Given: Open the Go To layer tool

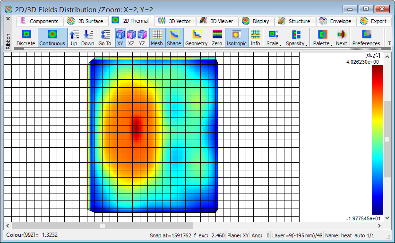Looking at the screenshot, I should [105, 37].
